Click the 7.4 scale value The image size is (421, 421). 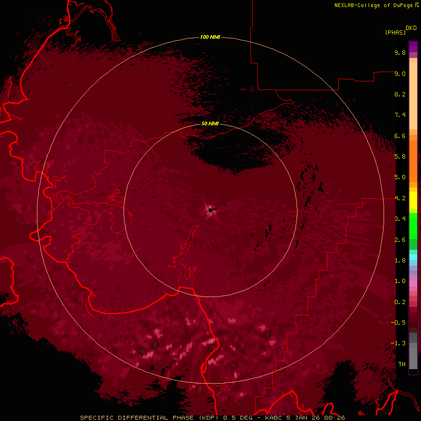[400, 115]
